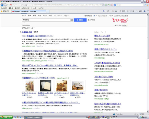The height and width of the screenshot is (119, 149).
Task: Click the Read mail icon in command bar
Action: 113,11
